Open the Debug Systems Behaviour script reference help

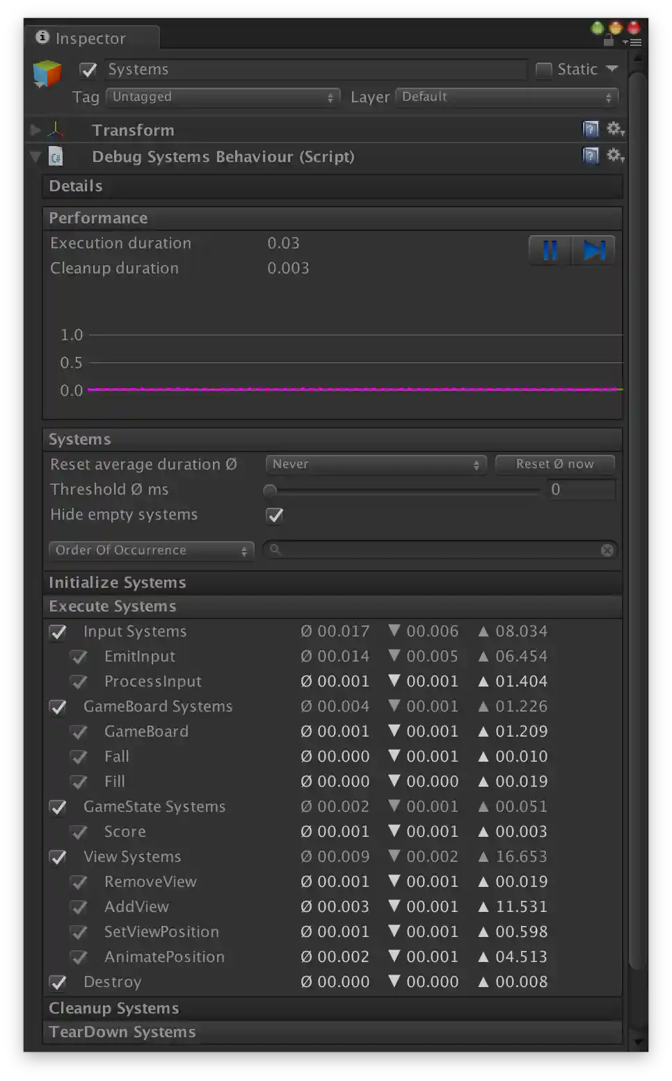pos(591,156)
